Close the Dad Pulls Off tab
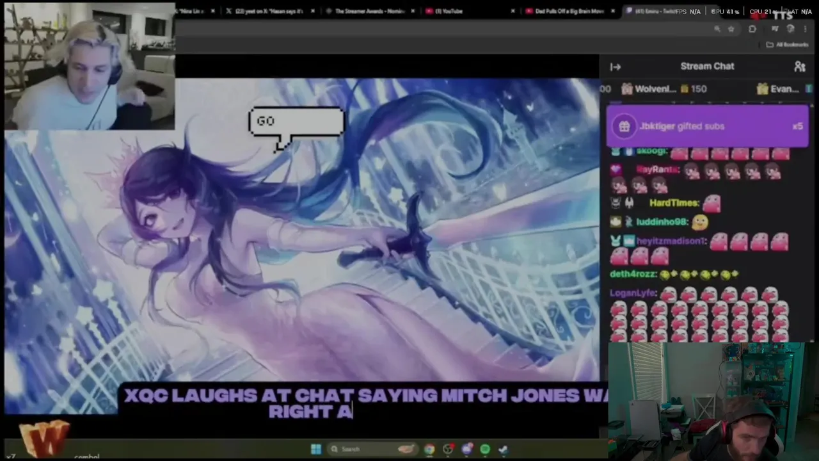819x461 pixels. (x=614, y=11)
